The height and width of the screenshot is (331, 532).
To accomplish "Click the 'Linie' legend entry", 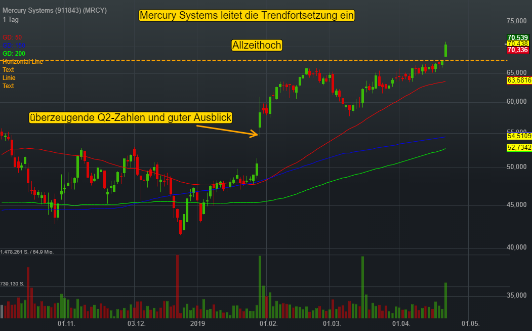I will [x=9, y=78].
